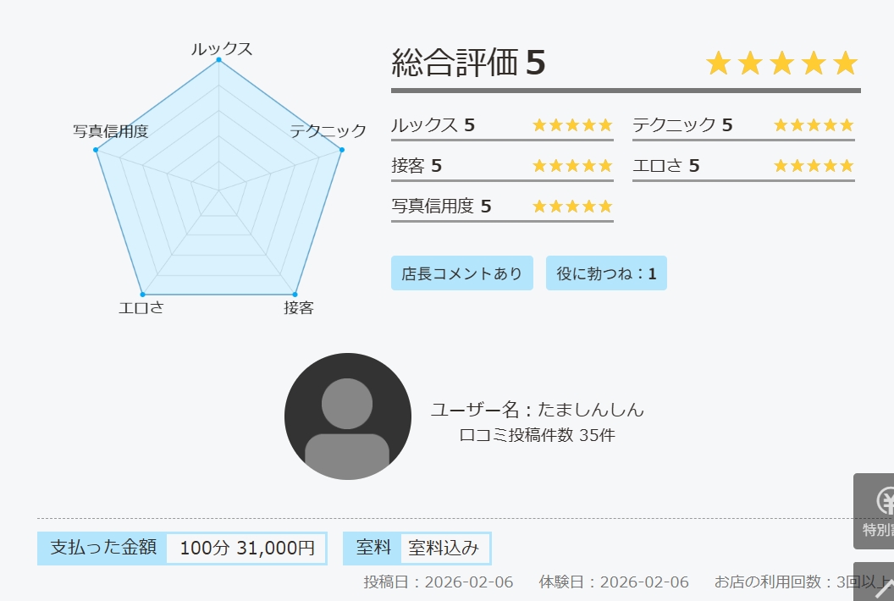Click the ルックス rating stars

click(x=571, y=125)
